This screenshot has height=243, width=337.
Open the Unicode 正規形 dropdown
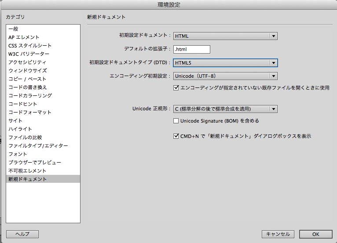(x=225, y=109)
